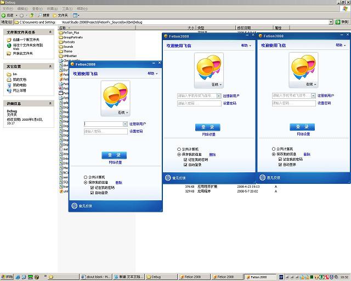Sort files by the 名称 column header
Image resolution: width=351 pixels, height=281 pixels.
[x=97, y=28]
